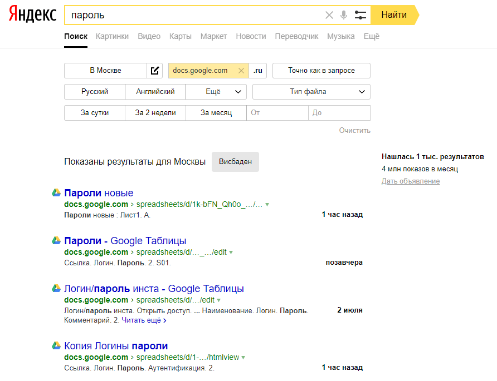Viewport: 497px width, 381px height.
Task: Click the От date input field
Action: point(277,112)
